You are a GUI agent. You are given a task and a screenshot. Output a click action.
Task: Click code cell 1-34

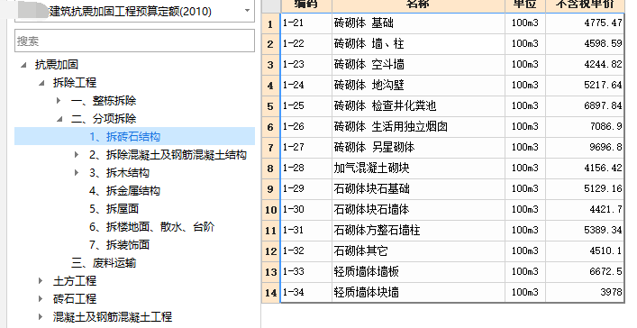(306, 292)
